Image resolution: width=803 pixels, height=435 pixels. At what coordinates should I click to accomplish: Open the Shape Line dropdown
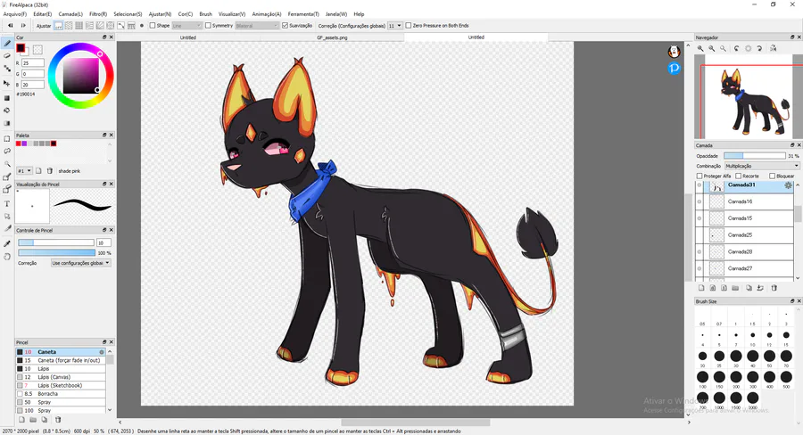[x=186, y=26]
